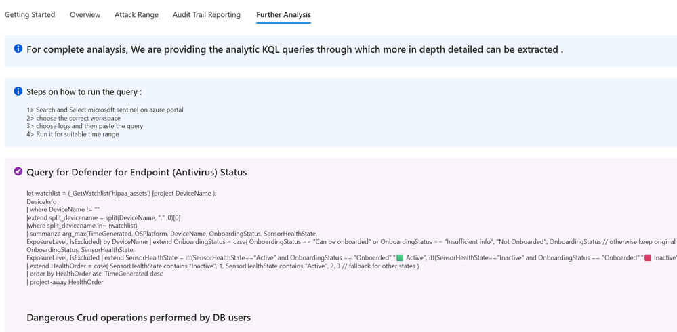Image resolution: width=677 pixels, height=332 pixels.
Task: Click the purple icon beside the Defender query heading
Action: click(18, 171)
